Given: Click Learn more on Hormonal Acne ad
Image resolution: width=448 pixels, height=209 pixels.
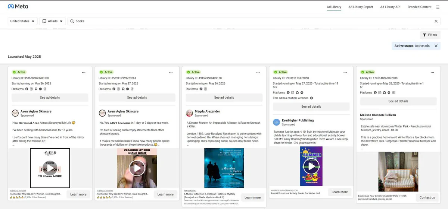Looking at the screenshot, I should pyautogui.click(x=78, y=194).
